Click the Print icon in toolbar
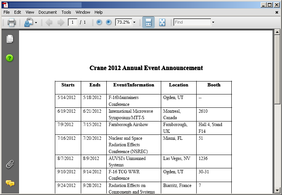Screen dimensions: 282x195 11,22
